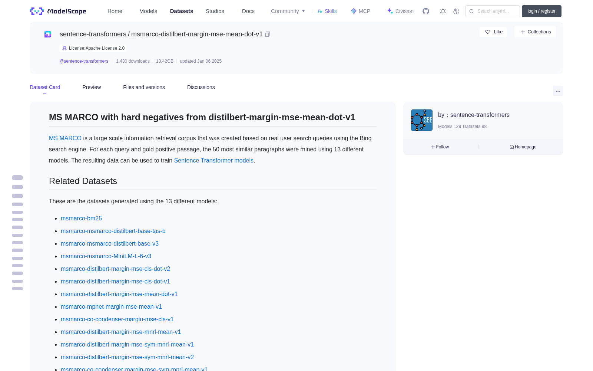
Task: Click the author name sentence-transformers in sidebar
Action: (x=480, y=115)
